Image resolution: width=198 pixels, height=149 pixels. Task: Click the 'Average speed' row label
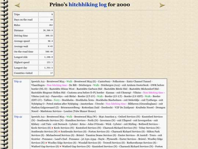tap(22, 41)
